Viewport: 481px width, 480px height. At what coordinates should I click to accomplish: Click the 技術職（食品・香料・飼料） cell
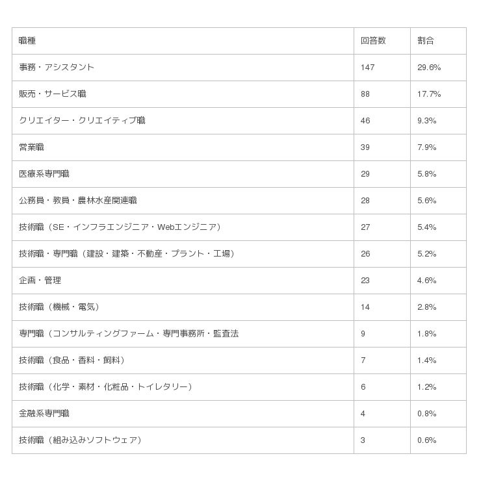click(x=72, y=360)
